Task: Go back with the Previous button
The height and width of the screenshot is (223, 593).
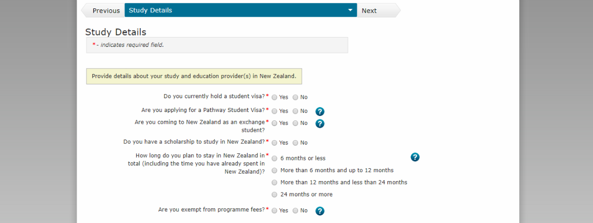Action: tap(103, 10)
